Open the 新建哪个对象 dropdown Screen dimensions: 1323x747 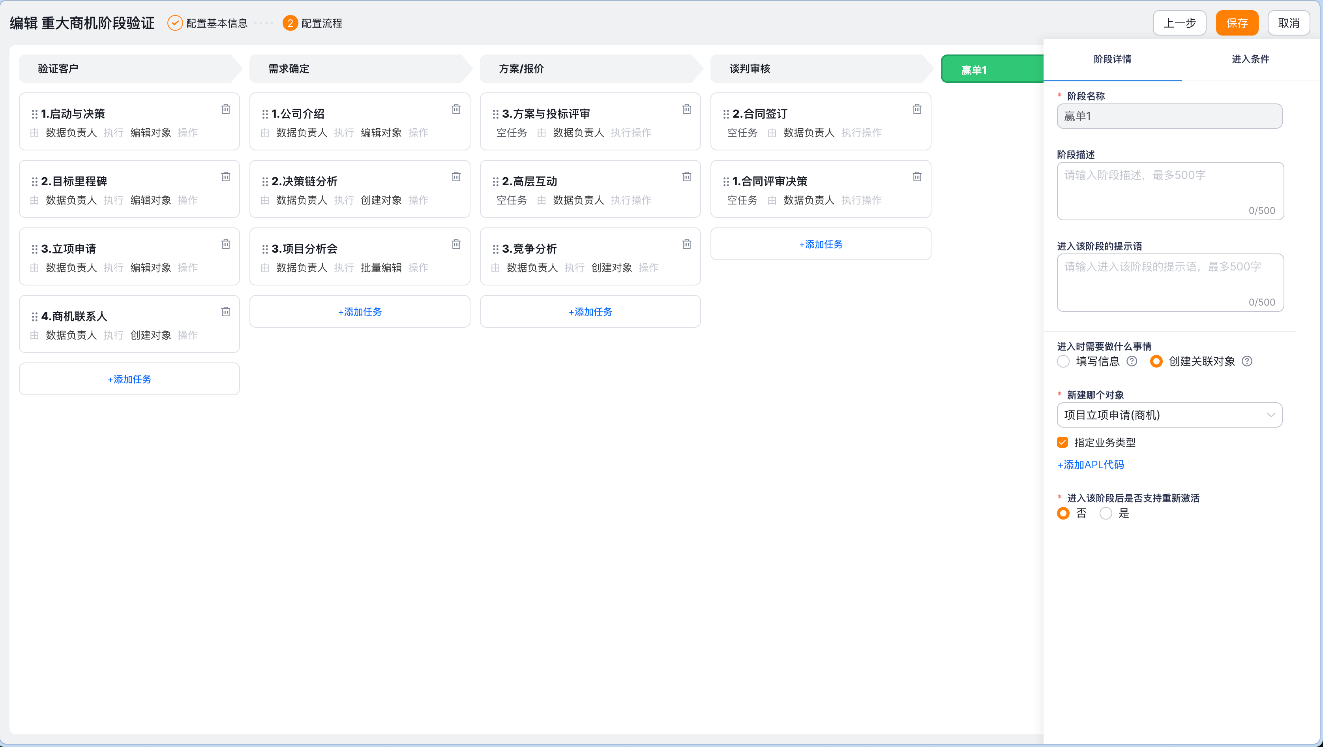(x=1169, y=415)
